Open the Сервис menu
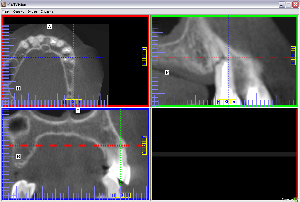 click(x=18, y=11)
